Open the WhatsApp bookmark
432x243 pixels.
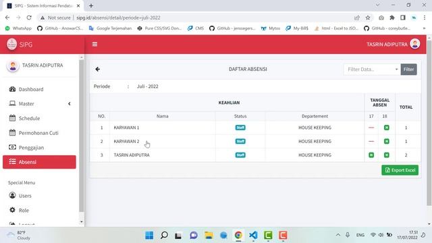click(18, 28)
